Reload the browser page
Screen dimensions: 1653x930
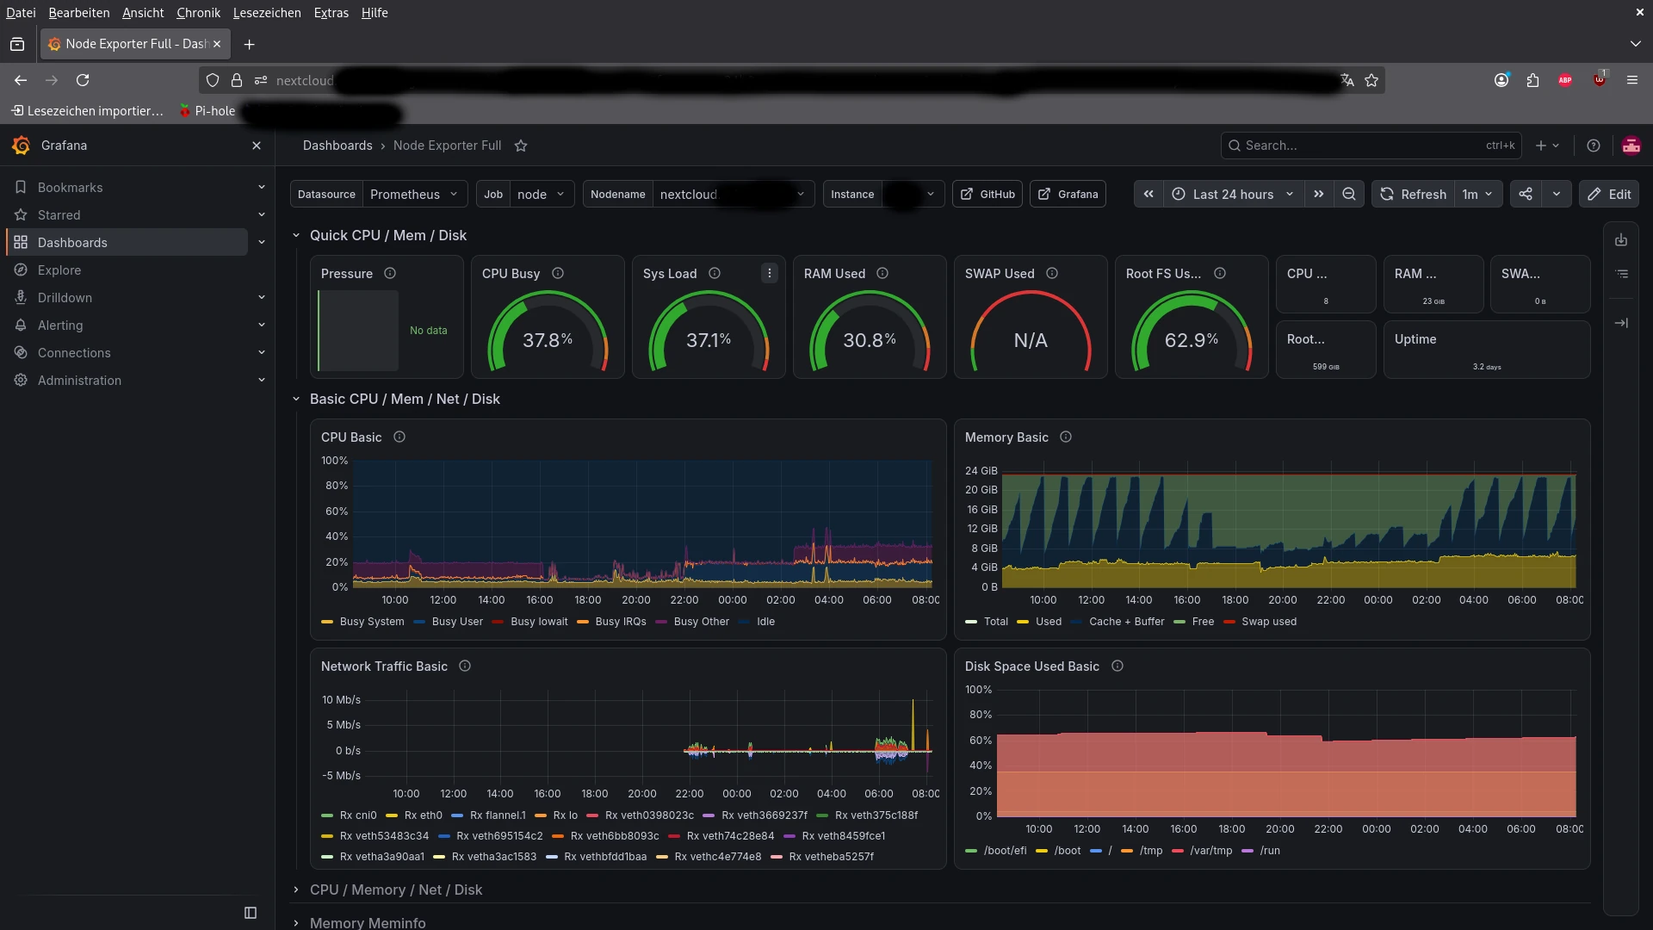tap(83, 80)
